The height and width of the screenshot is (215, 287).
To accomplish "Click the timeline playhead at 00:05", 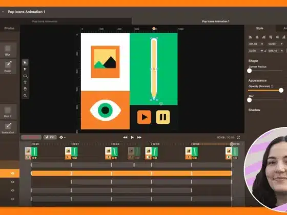I will pos(232,144).
